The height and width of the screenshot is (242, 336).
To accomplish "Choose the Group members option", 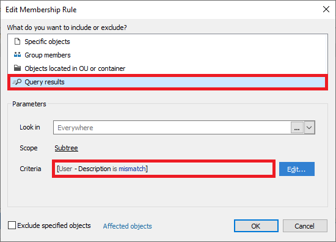I will coord(167,55).
